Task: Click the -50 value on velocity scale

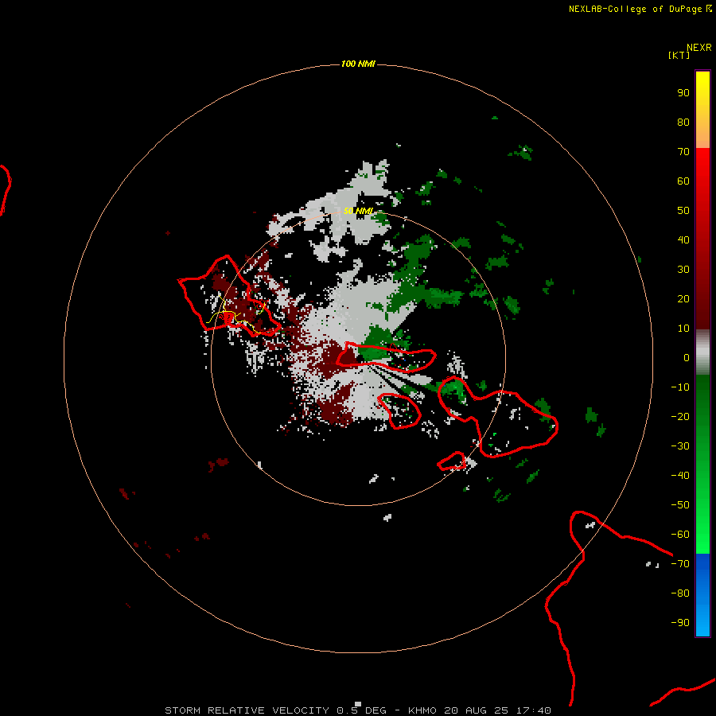Action: coord(680,504)
